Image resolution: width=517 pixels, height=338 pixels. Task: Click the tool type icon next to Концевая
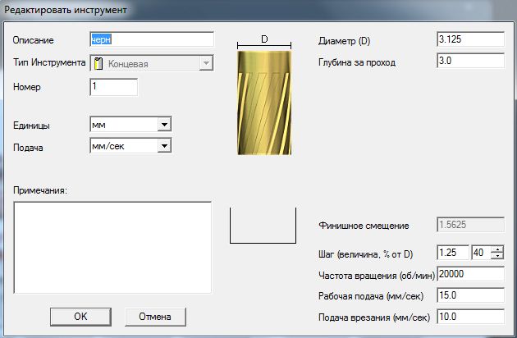(98, 63)
